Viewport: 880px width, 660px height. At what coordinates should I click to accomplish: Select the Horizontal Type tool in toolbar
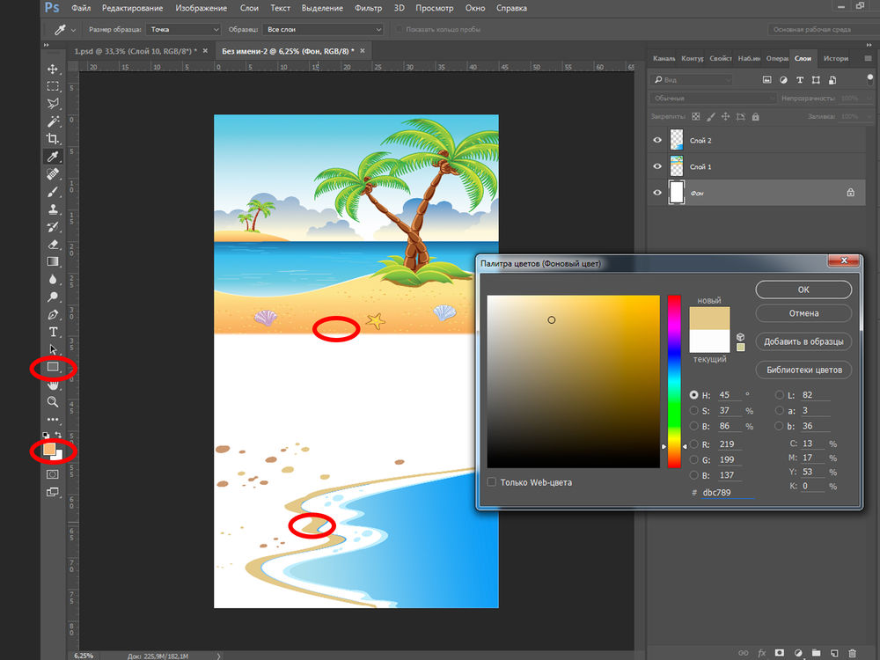53,332
